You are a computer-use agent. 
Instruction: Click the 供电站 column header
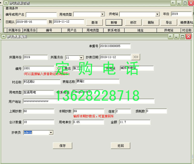pyautogui.click(x=169, y=30)
